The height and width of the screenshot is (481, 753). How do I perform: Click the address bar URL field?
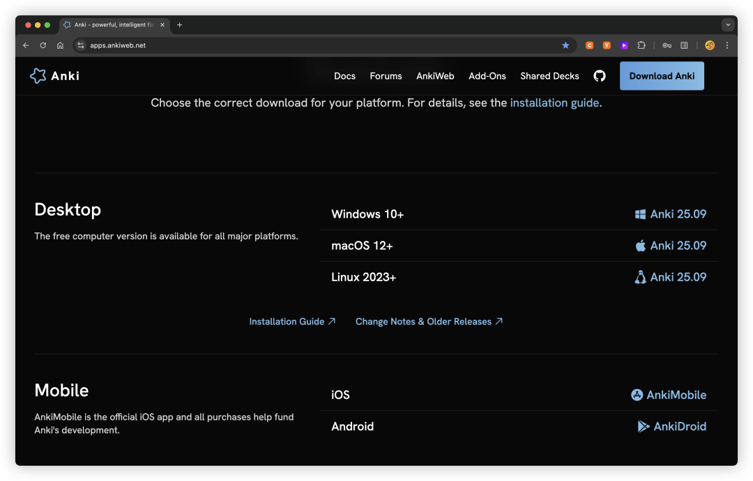tap(314, 45)
